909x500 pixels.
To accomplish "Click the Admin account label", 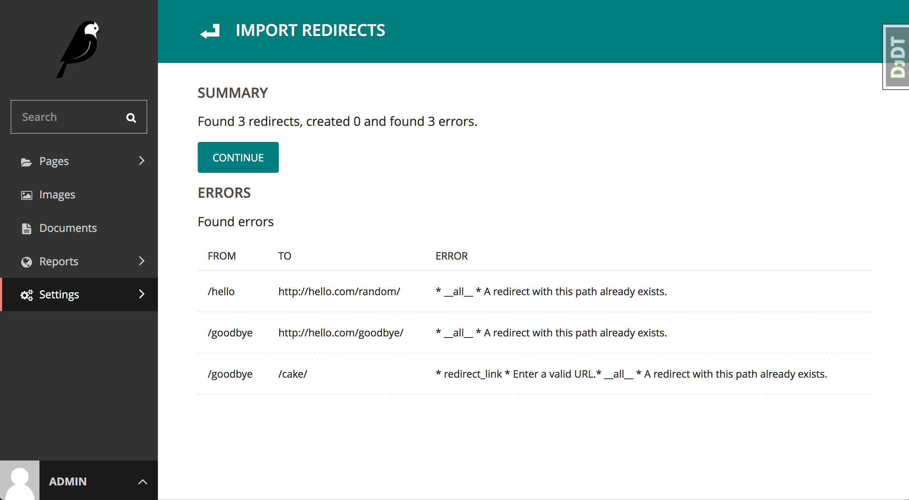I will [68, 481].
